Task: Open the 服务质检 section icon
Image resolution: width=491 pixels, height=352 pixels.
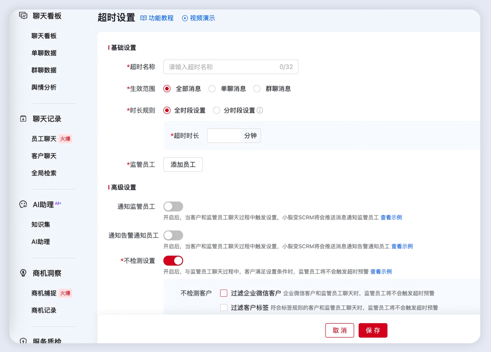Action: coord(22,341)
